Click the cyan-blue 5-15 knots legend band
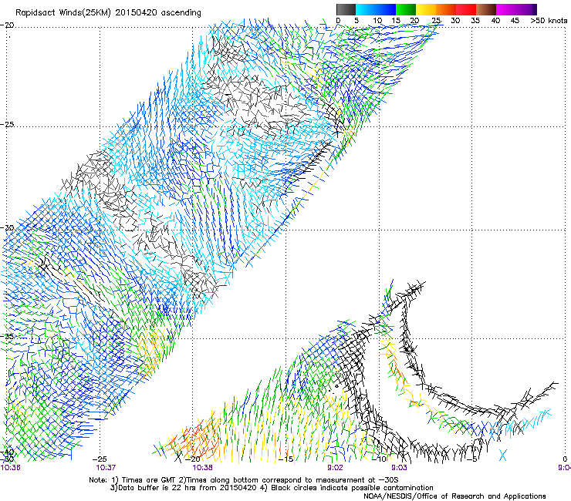The width and height of the screenshot is (571, 501). point(376,9)
